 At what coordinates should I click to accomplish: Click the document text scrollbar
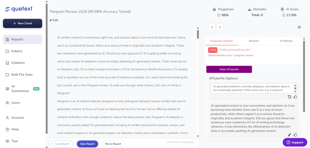pyautogui.click(x=198, y=34)
